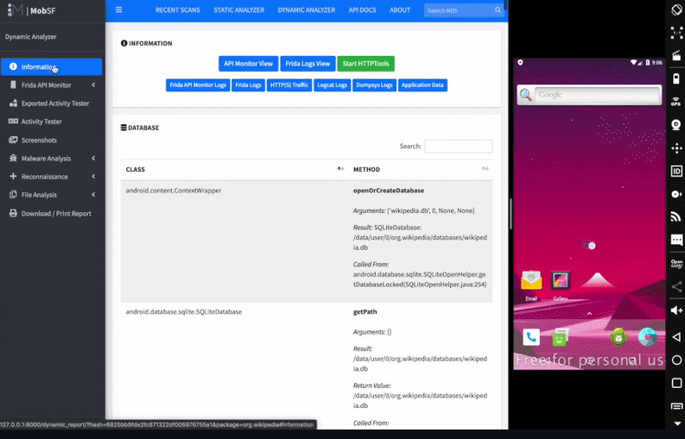685x439 pixels.
Task: Open Genymotion battery widget icon
Action: [676, 78]
